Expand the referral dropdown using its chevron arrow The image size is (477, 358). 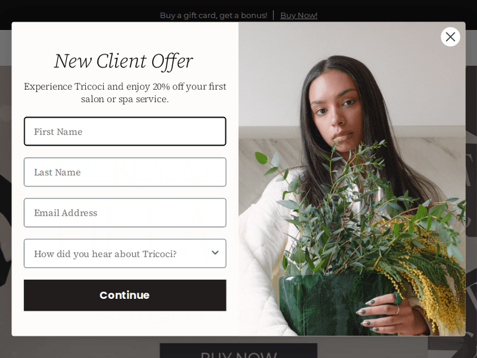[x=215, y=252]
